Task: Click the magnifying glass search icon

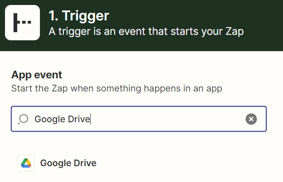Action: point(23,119)
